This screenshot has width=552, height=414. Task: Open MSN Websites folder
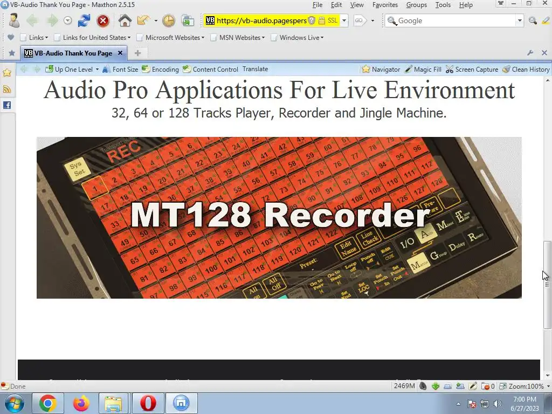tap(238, 37)
